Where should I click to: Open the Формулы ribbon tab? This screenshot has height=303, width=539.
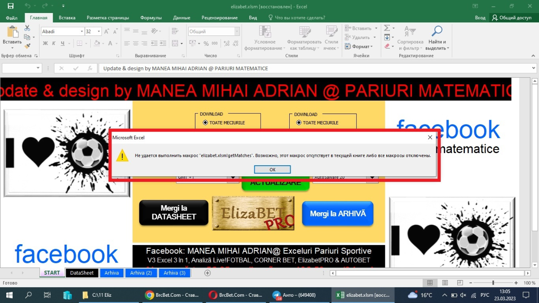(151, 18)
